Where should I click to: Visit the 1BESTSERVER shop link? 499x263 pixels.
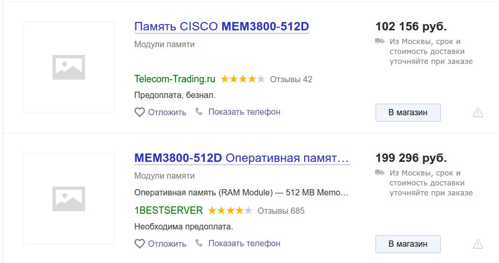169,210
